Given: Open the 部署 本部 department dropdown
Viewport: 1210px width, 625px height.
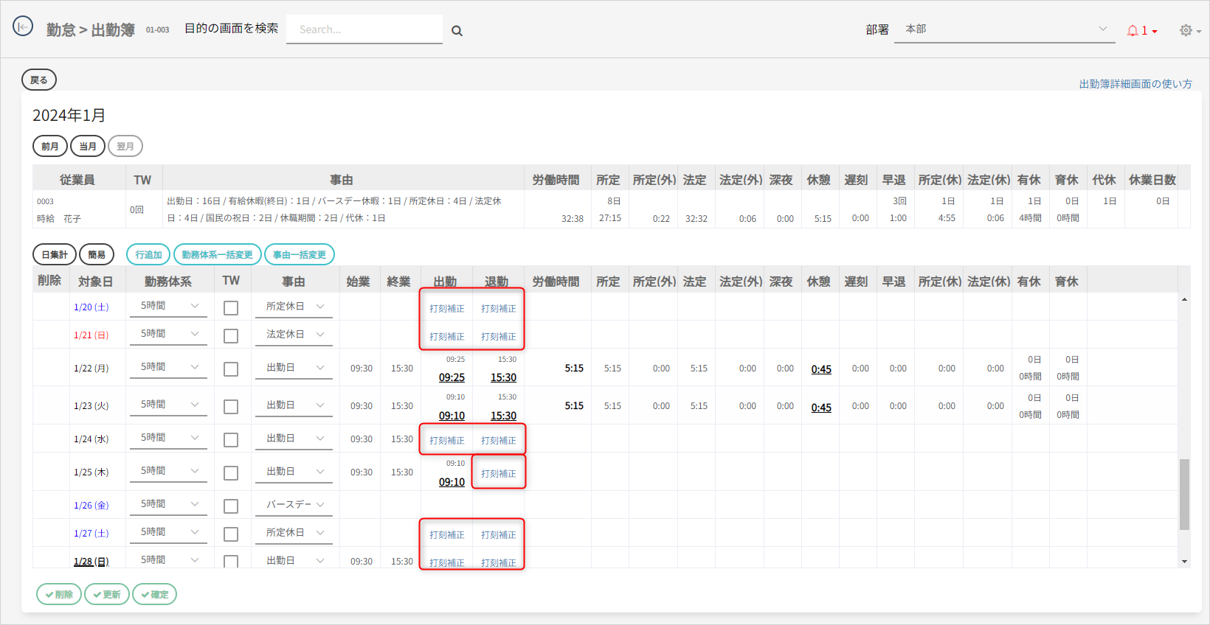Looking at the screenshot, I should 1003,29.
